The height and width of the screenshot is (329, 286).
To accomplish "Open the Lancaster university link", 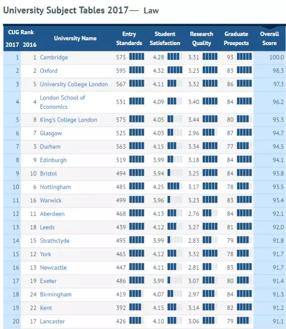I will pos(52,321).
